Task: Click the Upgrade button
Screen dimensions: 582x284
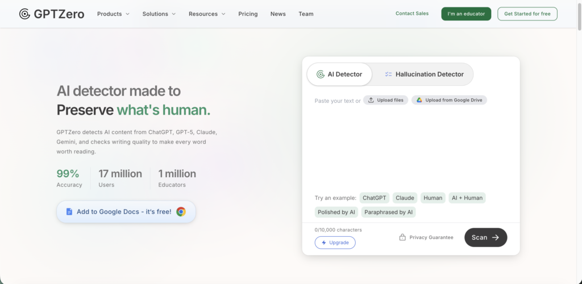Action: [335, 243]
